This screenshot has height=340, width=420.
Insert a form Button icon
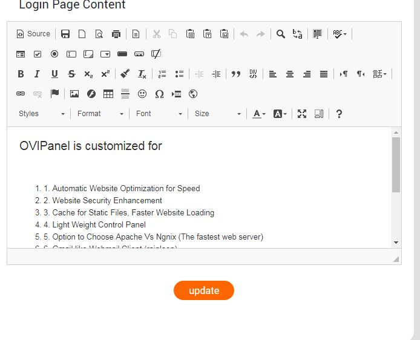tap(122, 54)
